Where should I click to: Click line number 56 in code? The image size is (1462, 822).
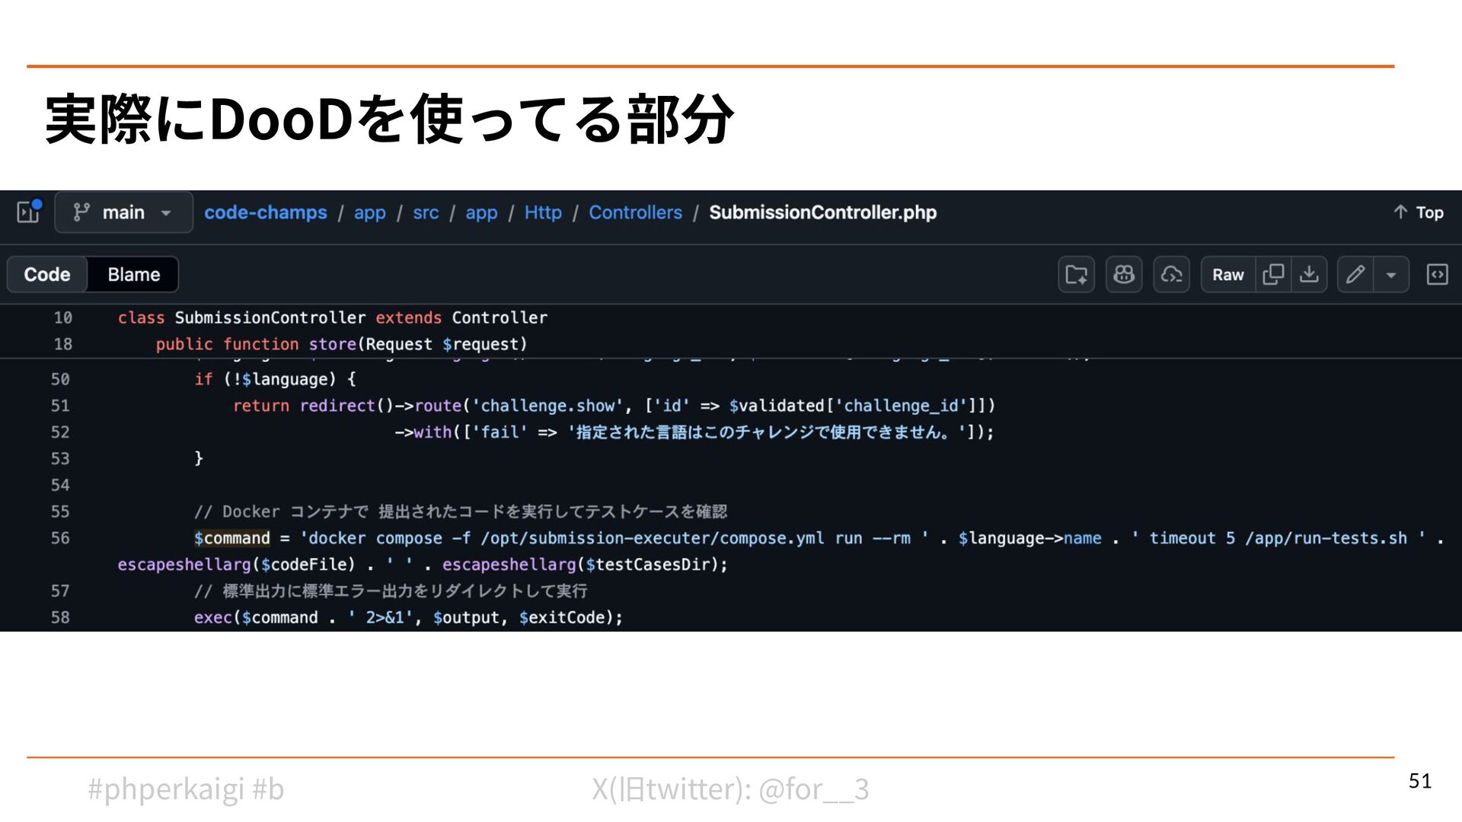click(x=60, y=538)
